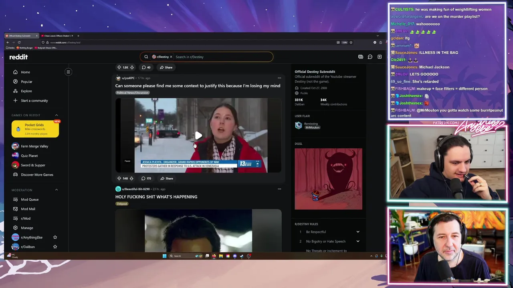
Task: Open Nothing Burger bookmark
Action: pyautogui.click(x=24, y=48)
